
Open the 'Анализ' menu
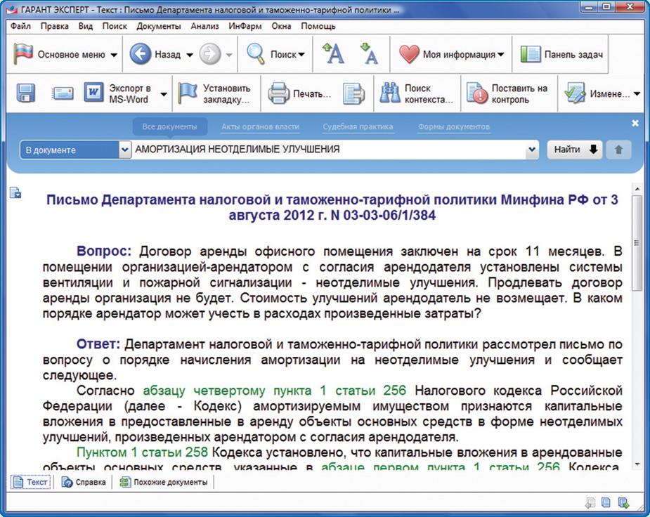[204, 26]
